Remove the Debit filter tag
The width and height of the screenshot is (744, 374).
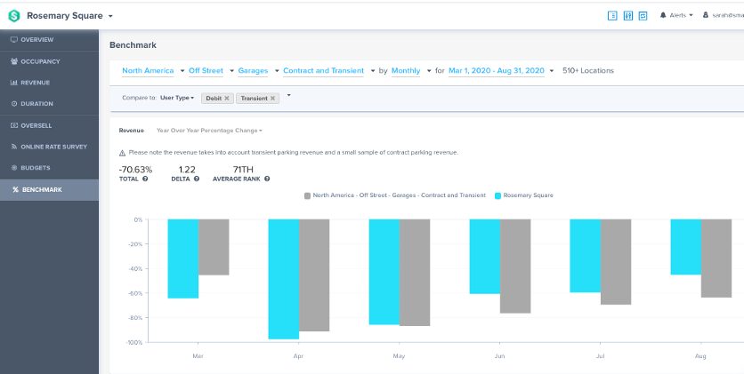coord(227,98)
